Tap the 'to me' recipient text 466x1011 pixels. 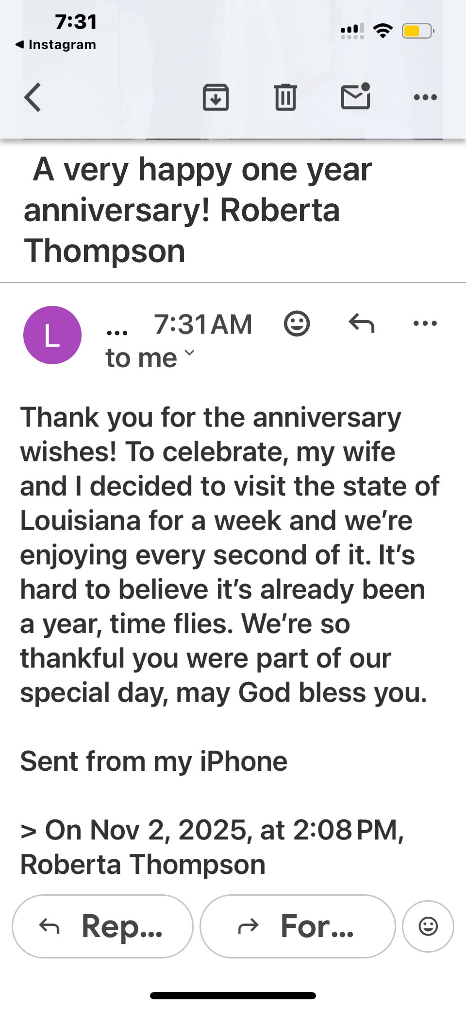[141, 358]
